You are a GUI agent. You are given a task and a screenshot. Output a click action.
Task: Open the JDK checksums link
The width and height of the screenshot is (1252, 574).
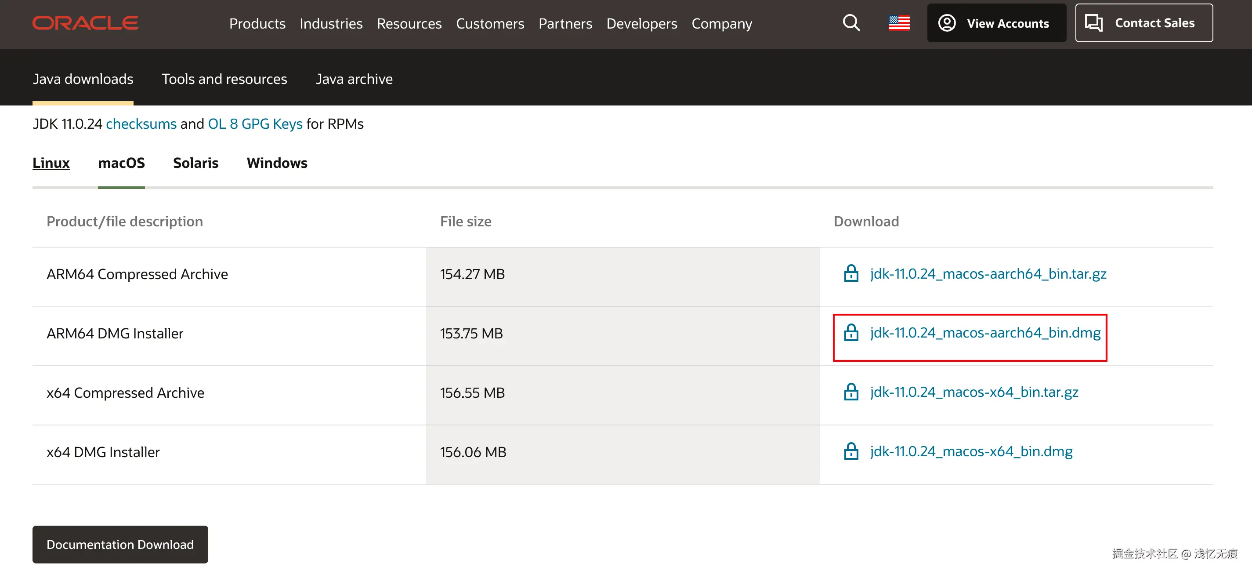click(x=141, y=124)
